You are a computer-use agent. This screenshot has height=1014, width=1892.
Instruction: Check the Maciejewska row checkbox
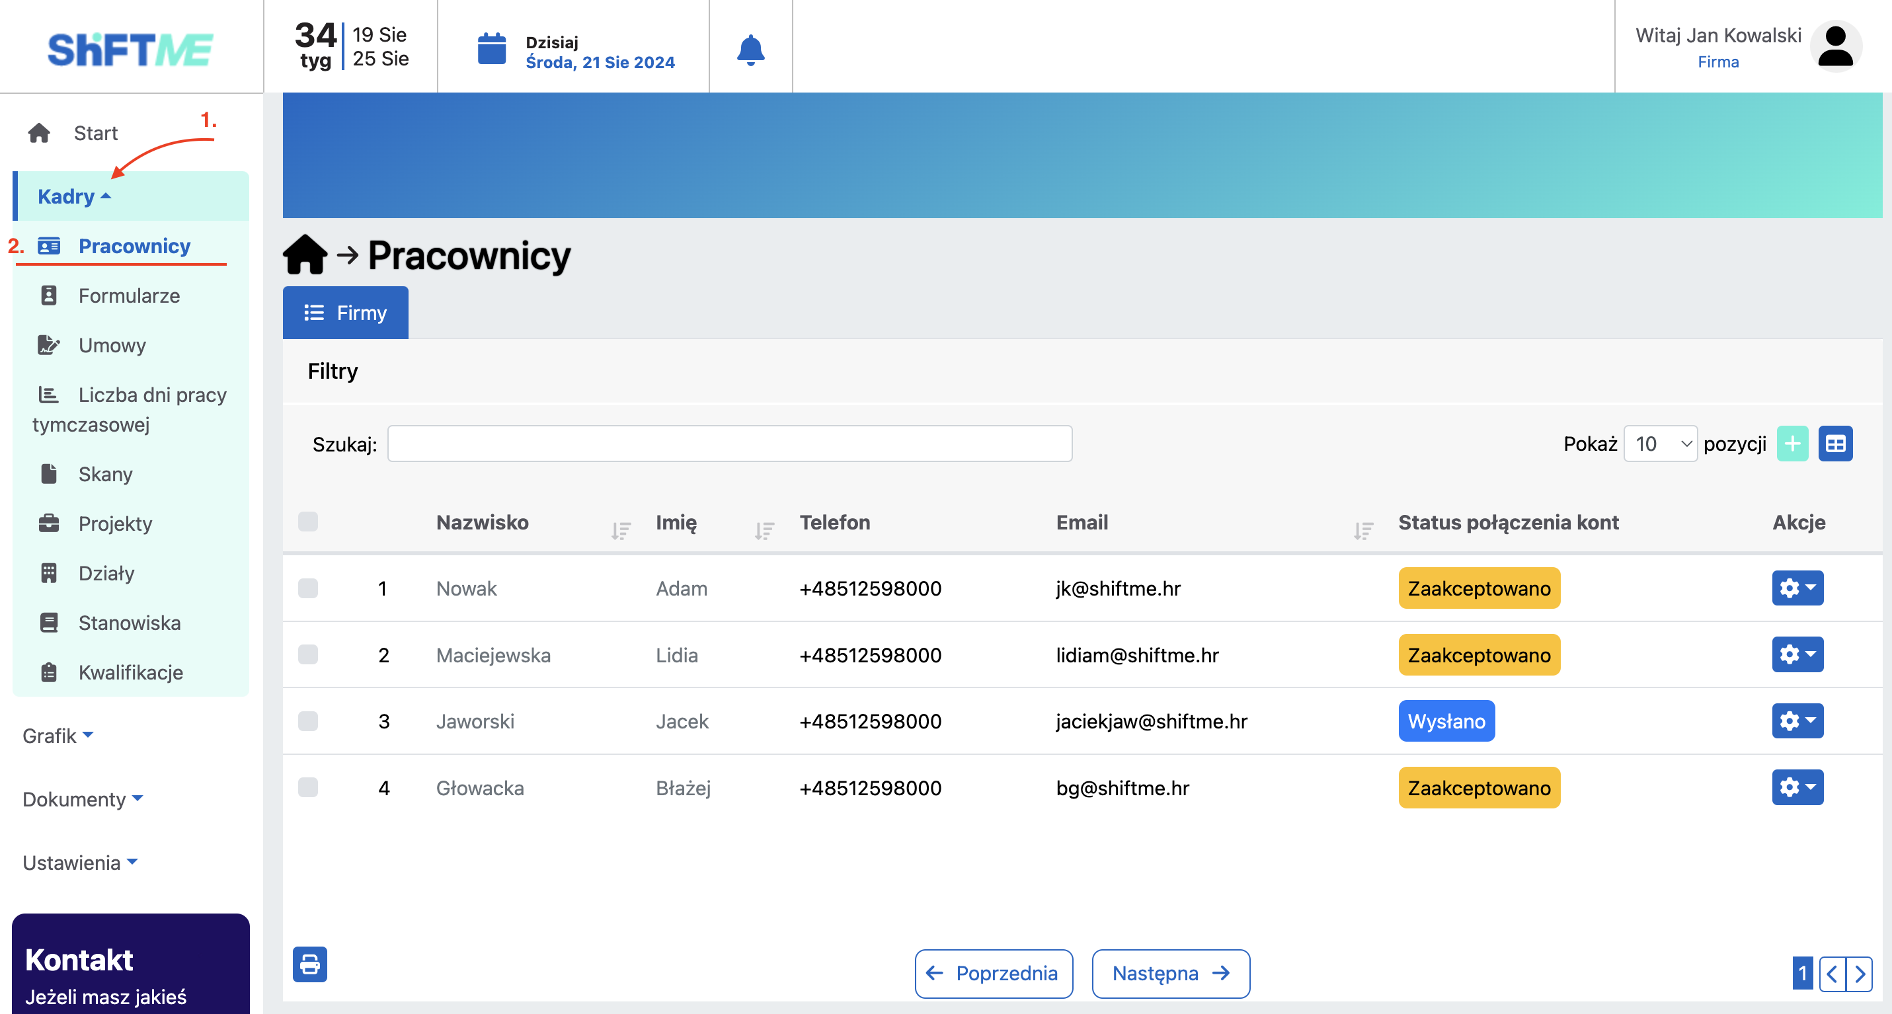(308, 654)
